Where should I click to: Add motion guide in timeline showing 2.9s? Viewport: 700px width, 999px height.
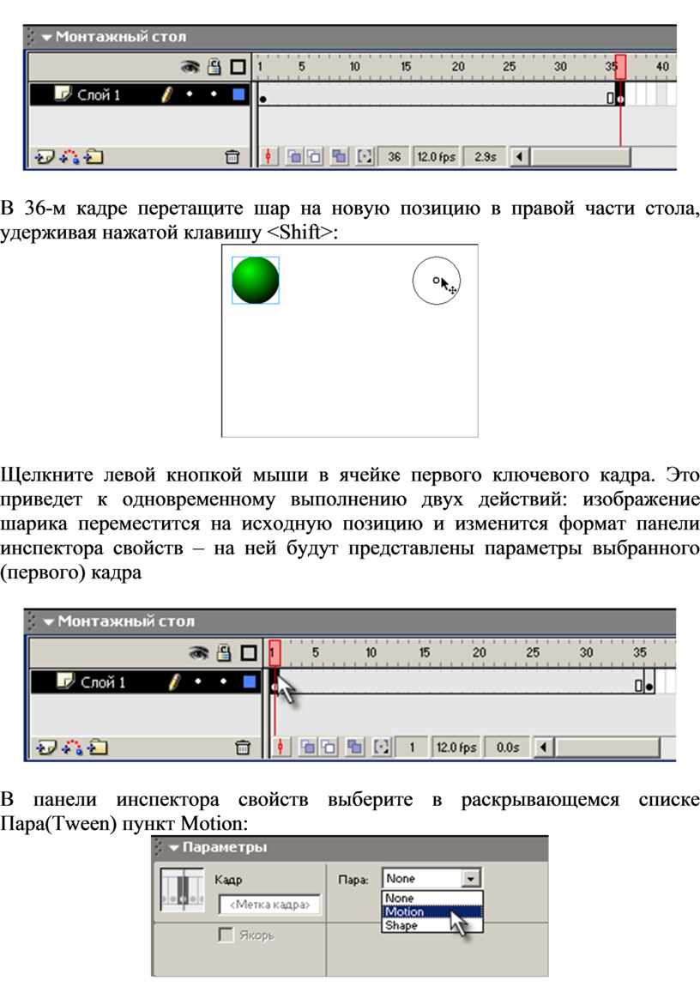click(69, 156)
